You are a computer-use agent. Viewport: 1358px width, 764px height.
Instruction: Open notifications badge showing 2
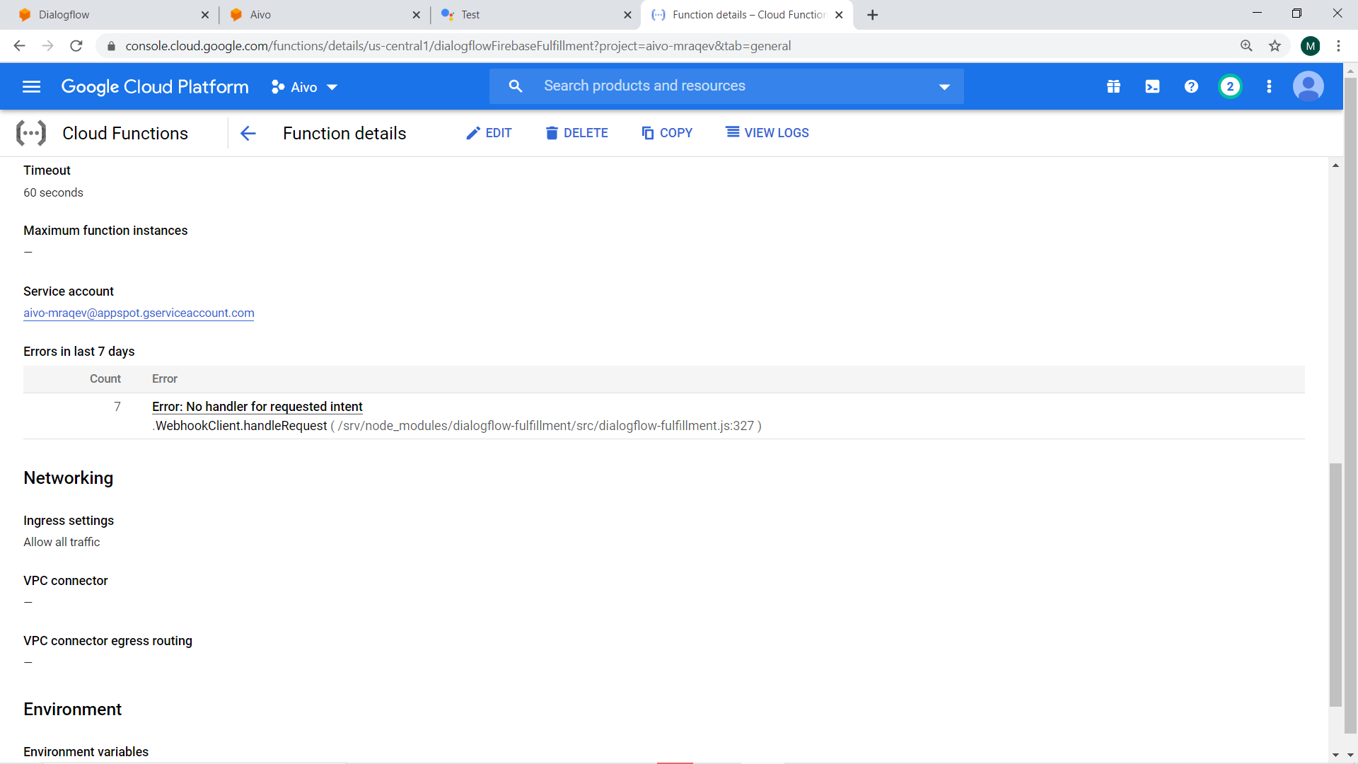1230,86
